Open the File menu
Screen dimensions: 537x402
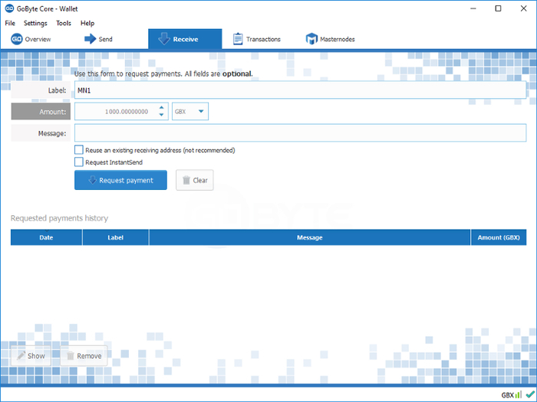coord(10,24)
